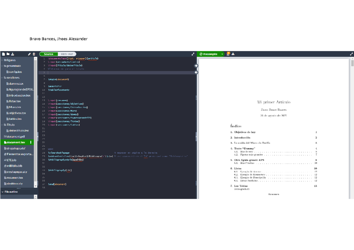Click the file tree scrollbar up arrow

point(36,59)
